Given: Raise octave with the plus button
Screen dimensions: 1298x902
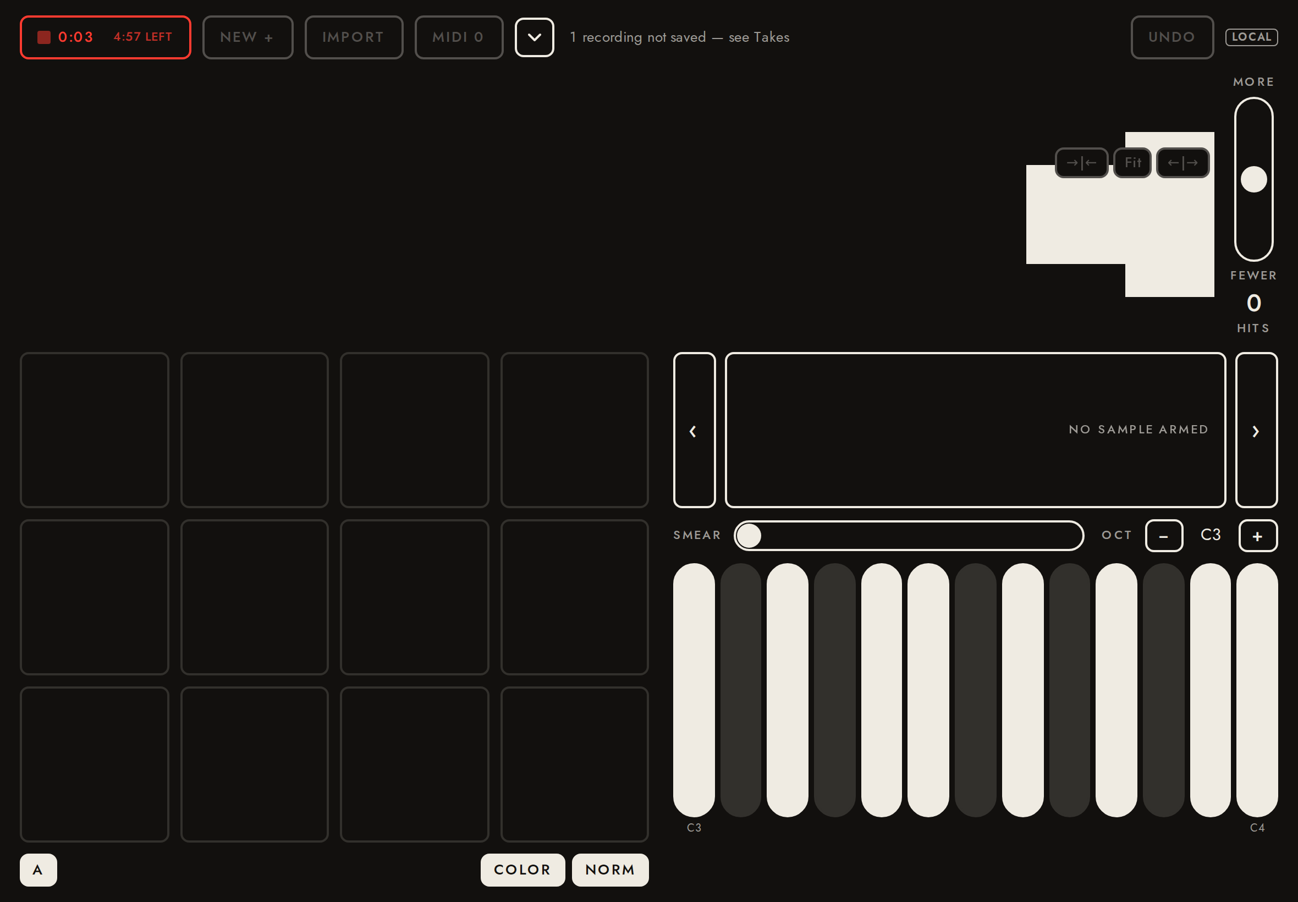Looking at the screenshot, I should click(1258, 536).
